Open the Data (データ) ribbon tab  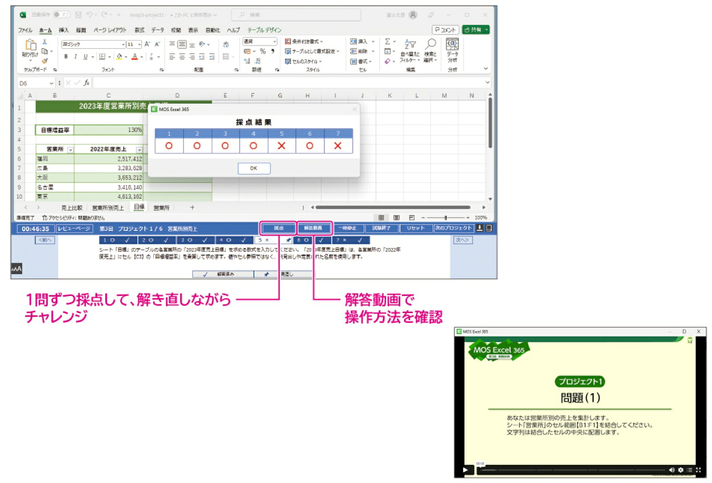[x=158, y=30]
